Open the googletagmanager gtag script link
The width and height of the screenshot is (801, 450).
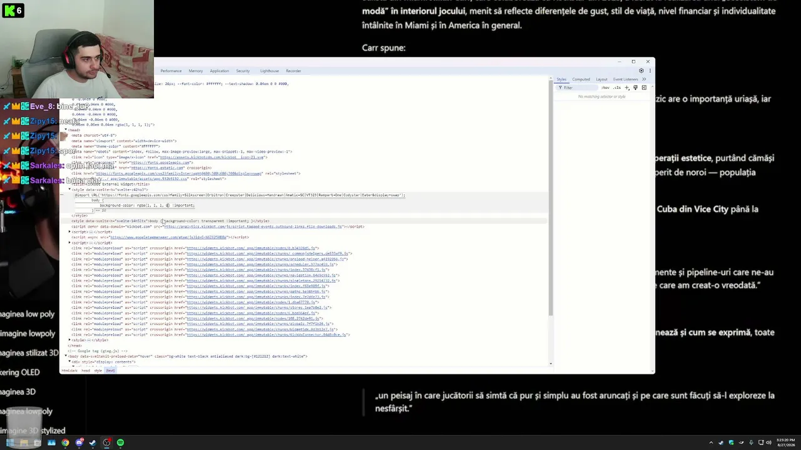click(167, 237)
